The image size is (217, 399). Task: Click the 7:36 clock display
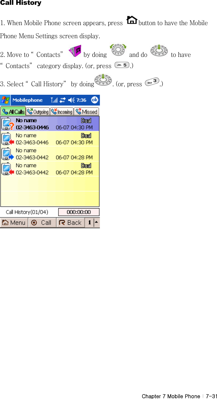point(81,100)
